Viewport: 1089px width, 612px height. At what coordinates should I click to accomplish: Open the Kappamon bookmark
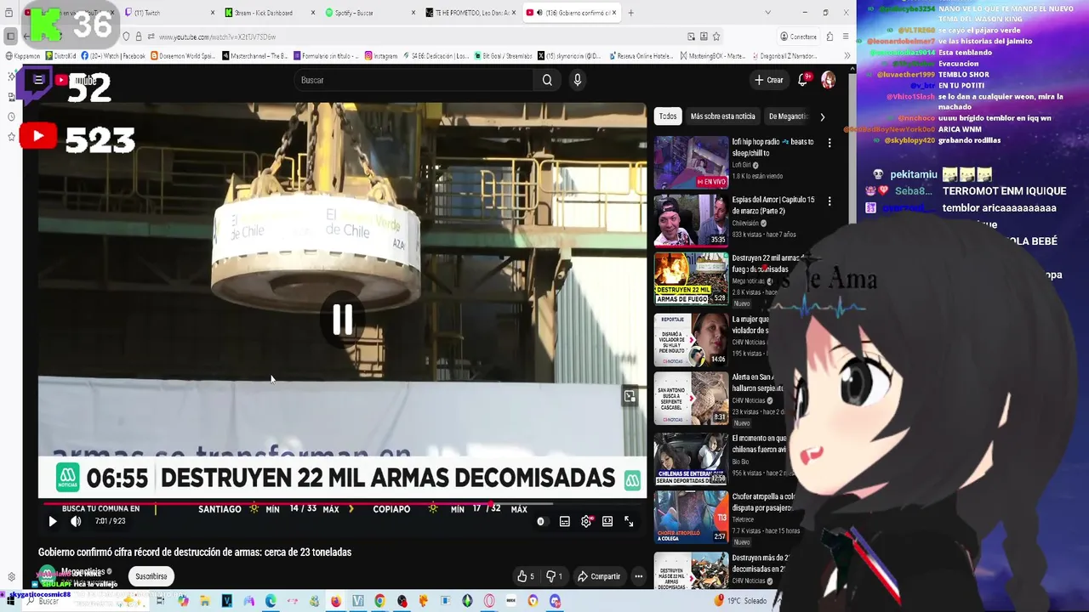[x=22, y=56]
